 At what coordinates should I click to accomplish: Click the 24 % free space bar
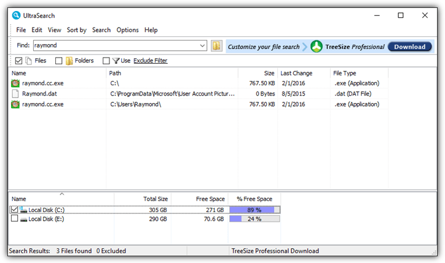coord(254,219)
